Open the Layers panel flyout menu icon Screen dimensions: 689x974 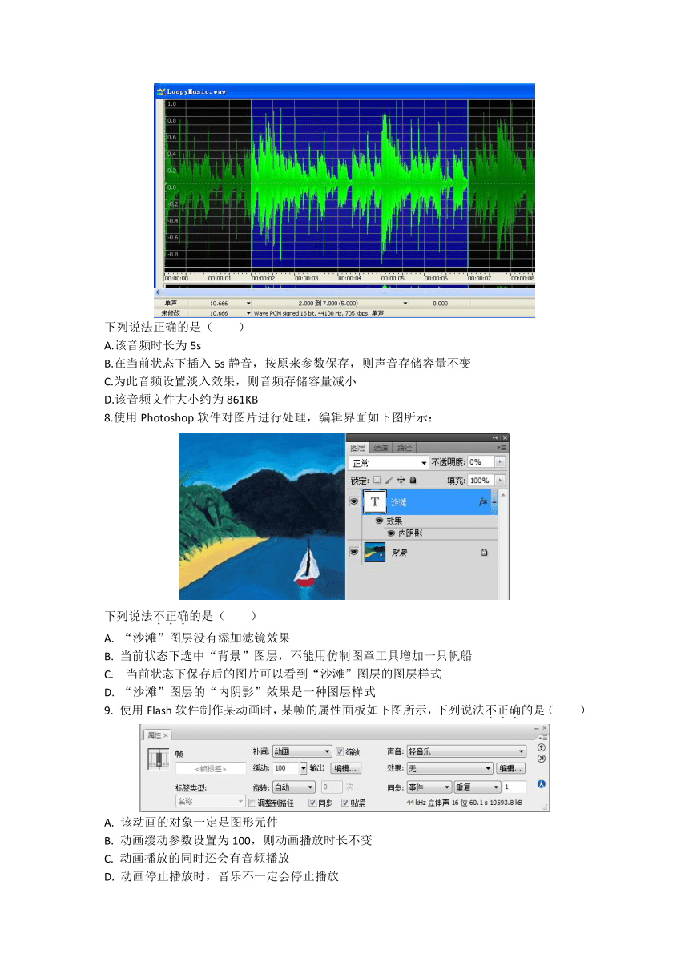tap(502, 448)
